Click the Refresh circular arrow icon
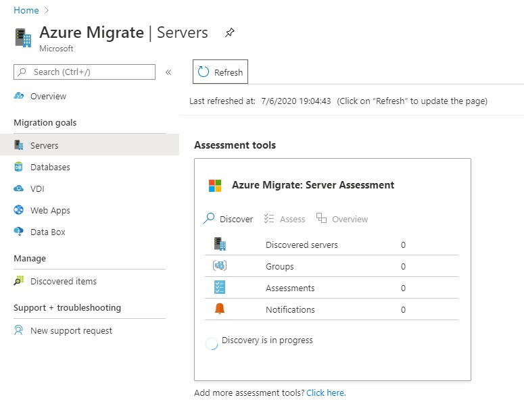The width and height of the screenshot is (524, 408). click(204, 72)
